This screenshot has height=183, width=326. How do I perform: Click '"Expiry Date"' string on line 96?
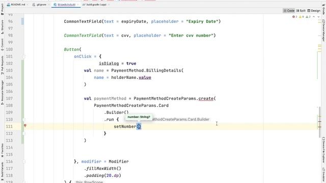202,21
